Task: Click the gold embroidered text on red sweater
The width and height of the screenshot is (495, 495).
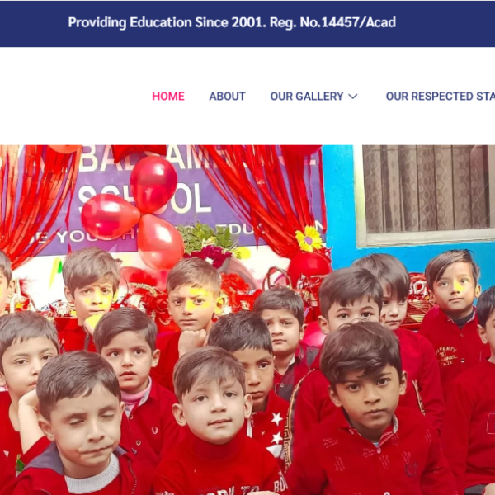Action: 446,356
